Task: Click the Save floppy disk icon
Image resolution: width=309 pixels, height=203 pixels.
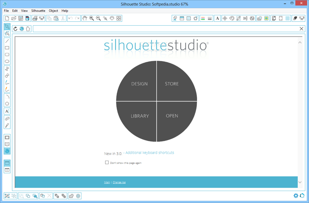Action: point(21,18)
